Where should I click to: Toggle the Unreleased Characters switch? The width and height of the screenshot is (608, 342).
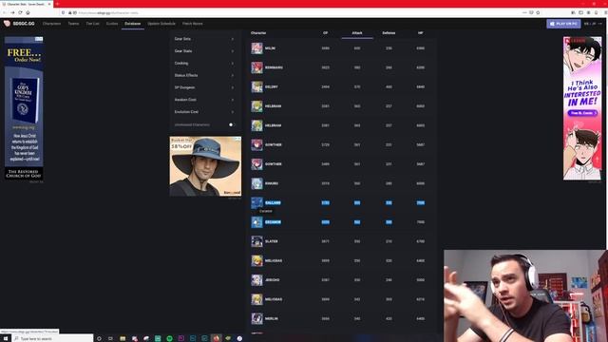[232, 124]
